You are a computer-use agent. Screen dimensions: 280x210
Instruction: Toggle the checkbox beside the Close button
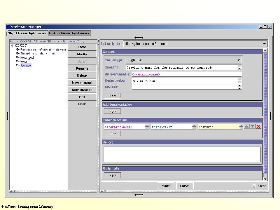(254, 186)
